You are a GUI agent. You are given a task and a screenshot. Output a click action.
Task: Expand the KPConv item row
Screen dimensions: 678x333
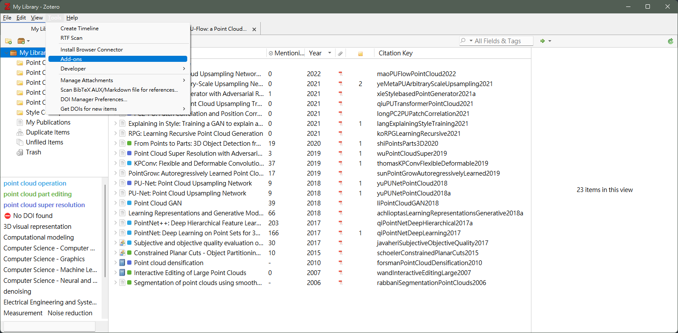click(x=115, y=163)
